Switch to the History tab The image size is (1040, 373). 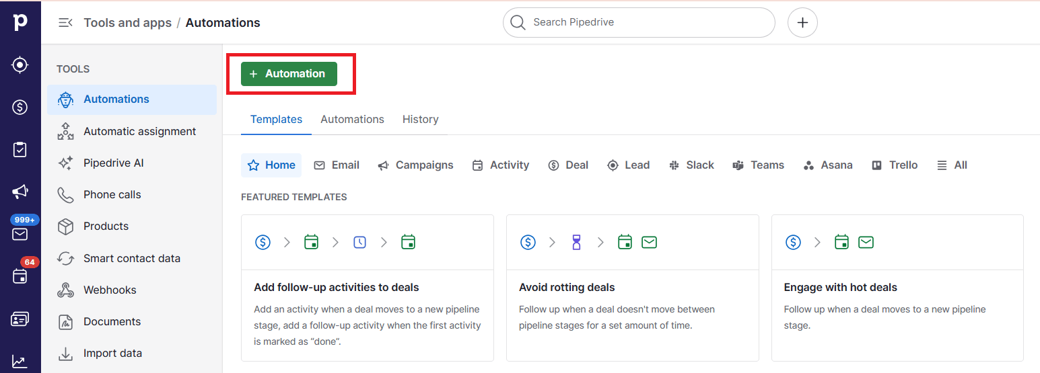click(420, 119)
